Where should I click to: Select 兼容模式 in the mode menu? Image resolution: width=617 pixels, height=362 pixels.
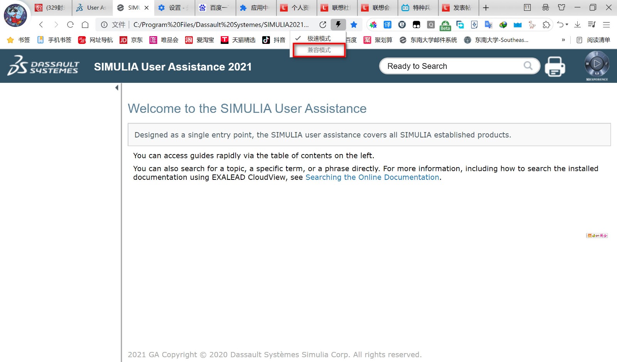[x=319, y=50]
